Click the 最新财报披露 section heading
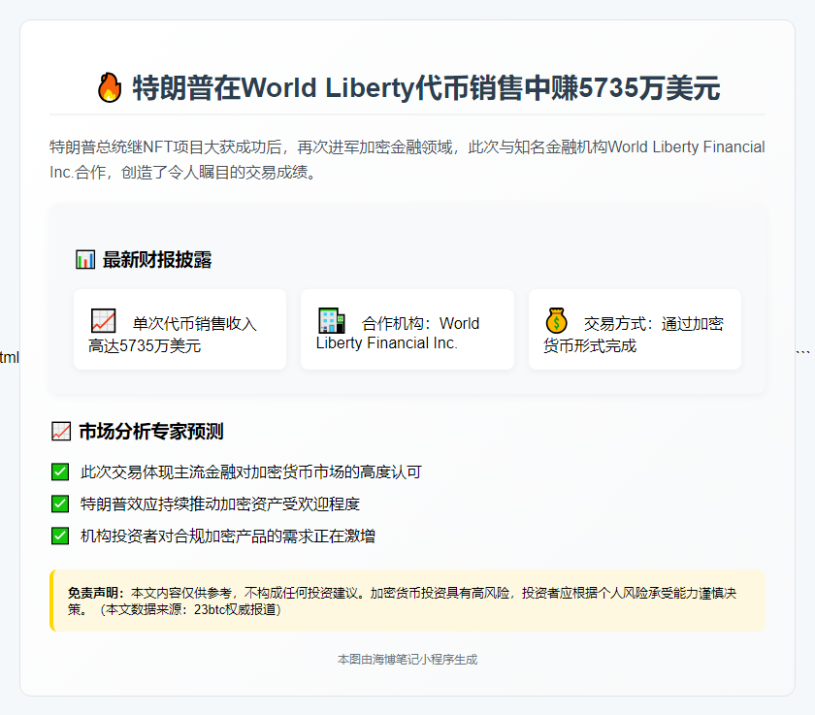The height and width of the screenshot is (715, 815). (157, 259)
